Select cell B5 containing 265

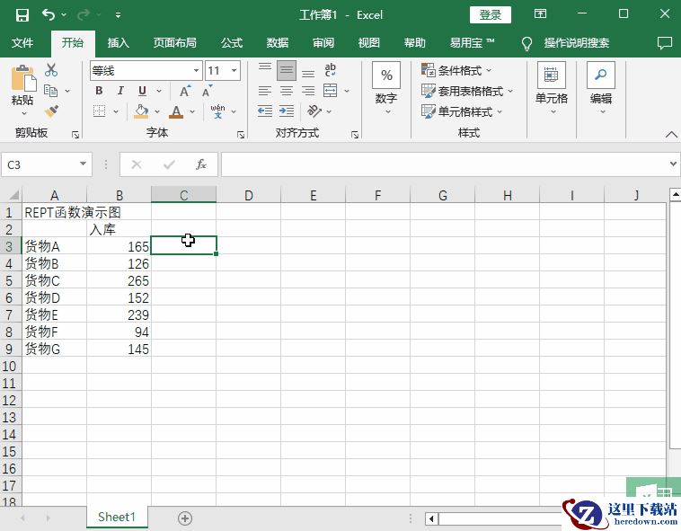click(119, 280)
